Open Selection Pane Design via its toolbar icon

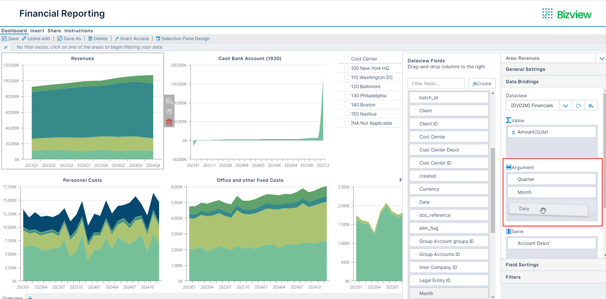click(x=158, y=39)
